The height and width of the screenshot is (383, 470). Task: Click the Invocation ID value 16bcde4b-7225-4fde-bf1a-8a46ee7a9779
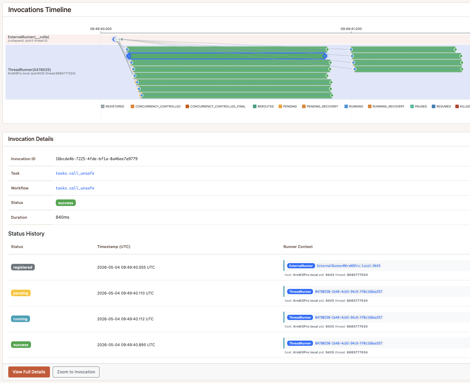[97, 159]
